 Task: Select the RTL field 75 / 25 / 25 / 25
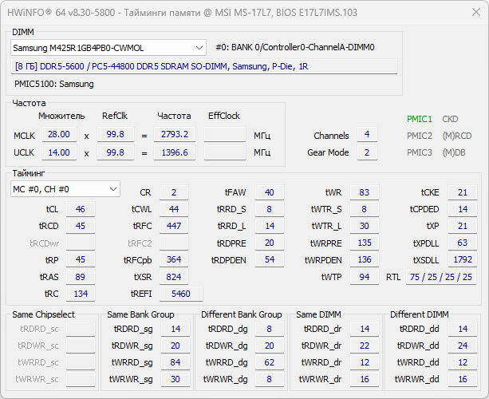pos(440,277)
